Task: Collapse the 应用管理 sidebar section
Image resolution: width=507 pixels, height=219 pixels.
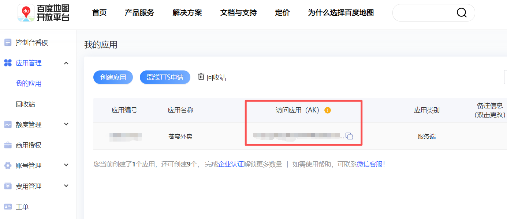Action: (x=66, y=63)
